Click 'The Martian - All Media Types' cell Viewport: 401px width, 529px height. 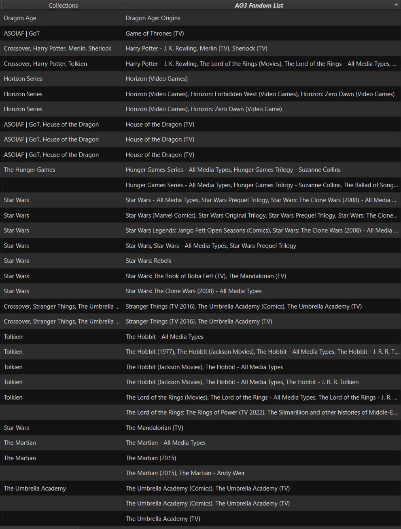[262, 443]
